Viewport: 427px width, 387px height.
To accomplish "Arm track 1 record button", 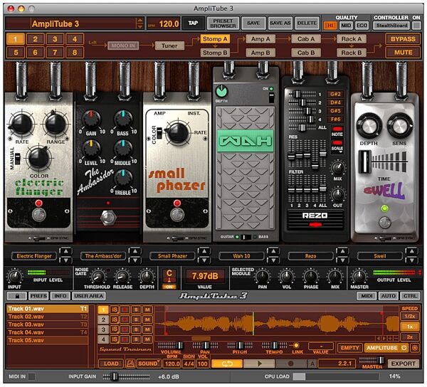I will click(x=125, y=309).
